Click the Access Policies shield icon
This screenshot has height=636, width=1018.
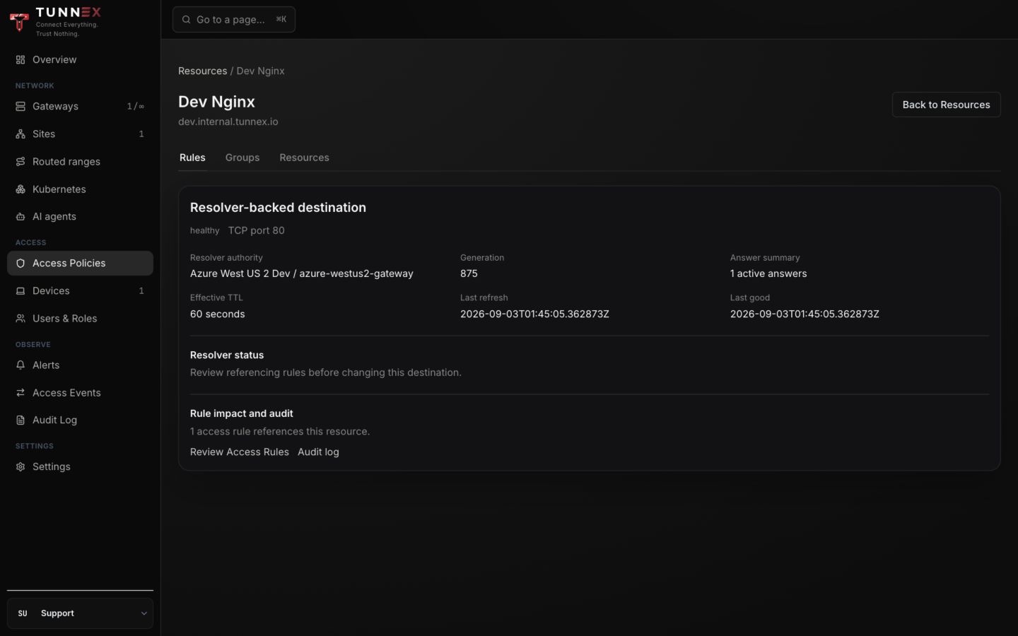(x=21, y=264)
